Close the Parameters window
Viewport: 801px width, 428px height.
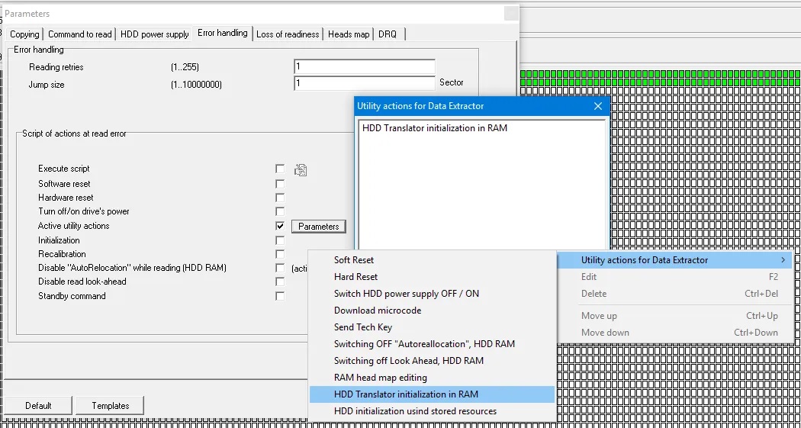[x=510, y=14]
